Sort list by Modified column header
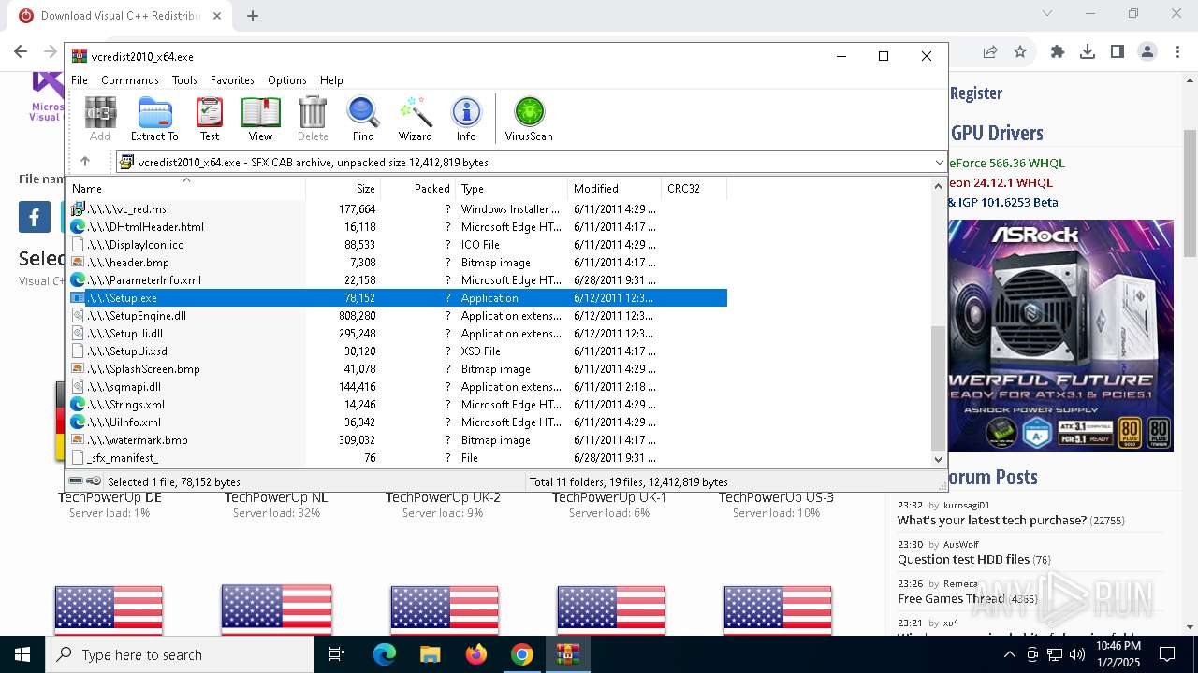 coord(614,188)
